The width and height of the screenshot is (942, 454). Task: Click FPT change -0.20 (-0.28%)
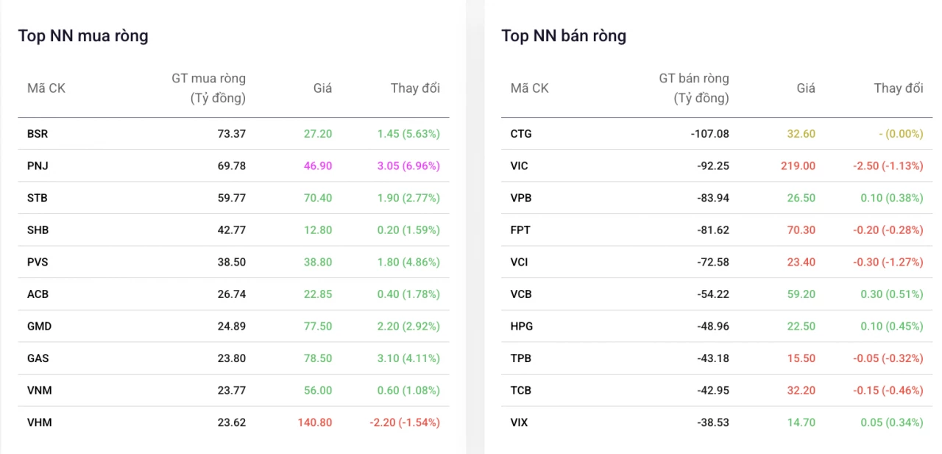pos(888,230)
